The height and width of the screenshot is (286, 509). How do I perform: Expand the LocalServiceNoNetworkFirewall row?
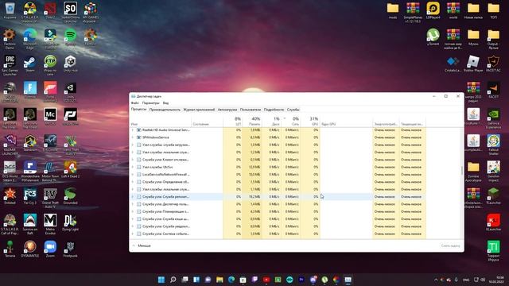tap(133, 175)
